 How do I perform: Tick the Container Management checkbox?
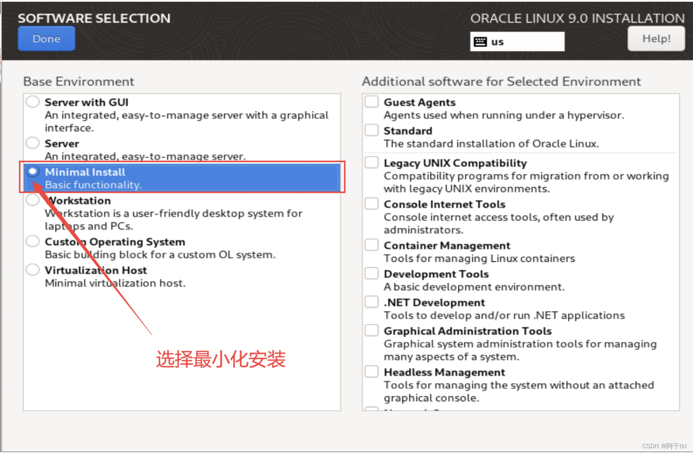(371, 245)
